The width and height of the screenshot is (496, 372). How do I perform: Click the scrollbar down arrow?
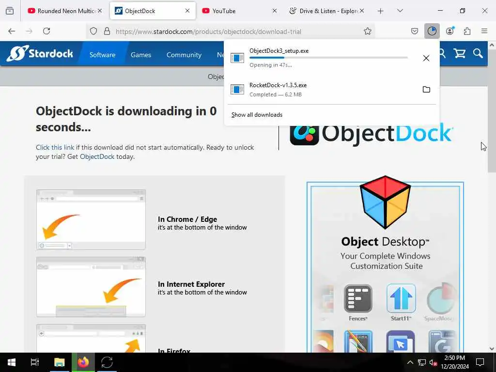click(x=492, y=349)
